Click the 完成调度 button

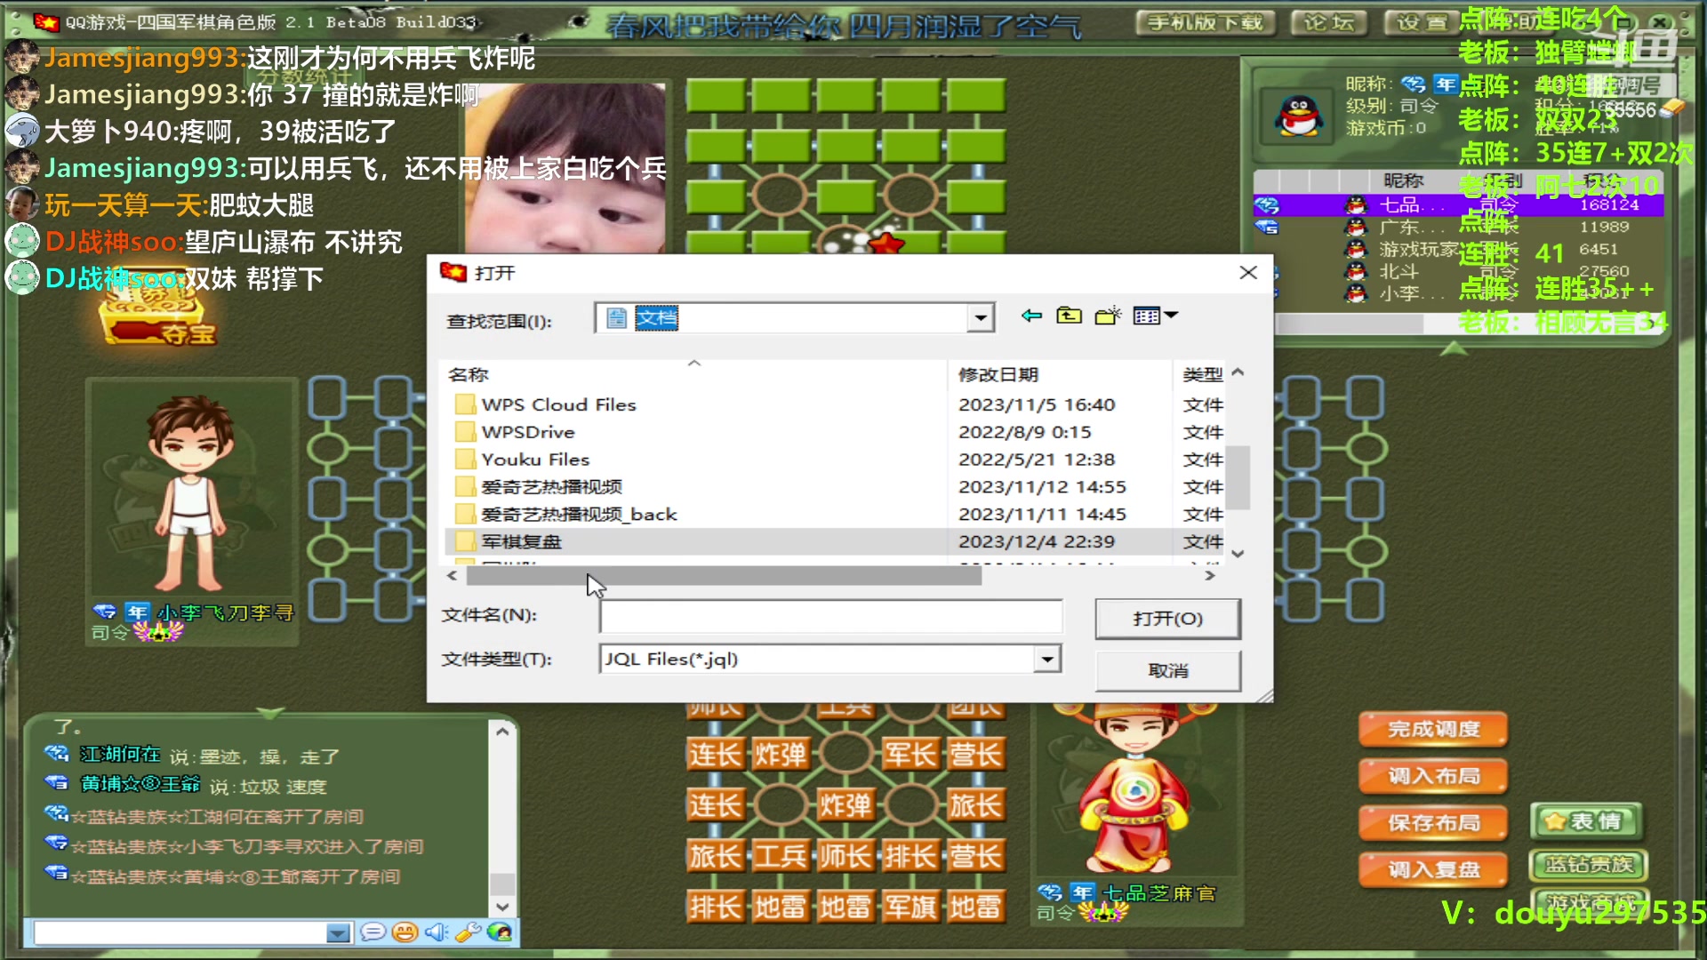1433,730
